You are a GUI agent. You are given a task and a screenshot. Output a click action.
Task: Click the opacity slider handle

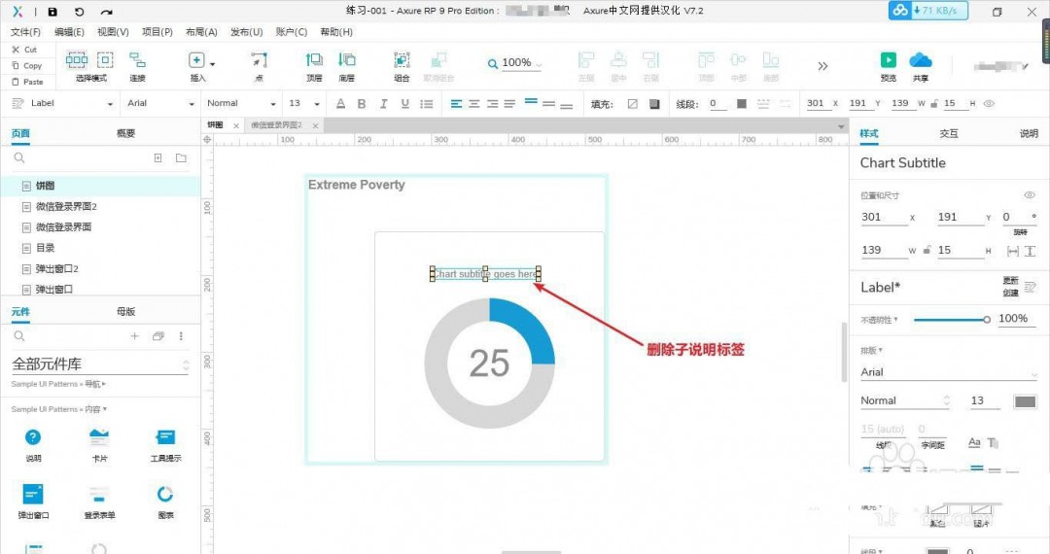(987, 319)
